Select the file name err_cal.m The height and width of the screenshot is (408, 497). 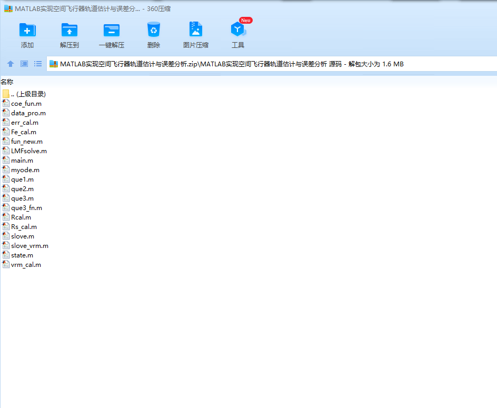tap(25, 123)
